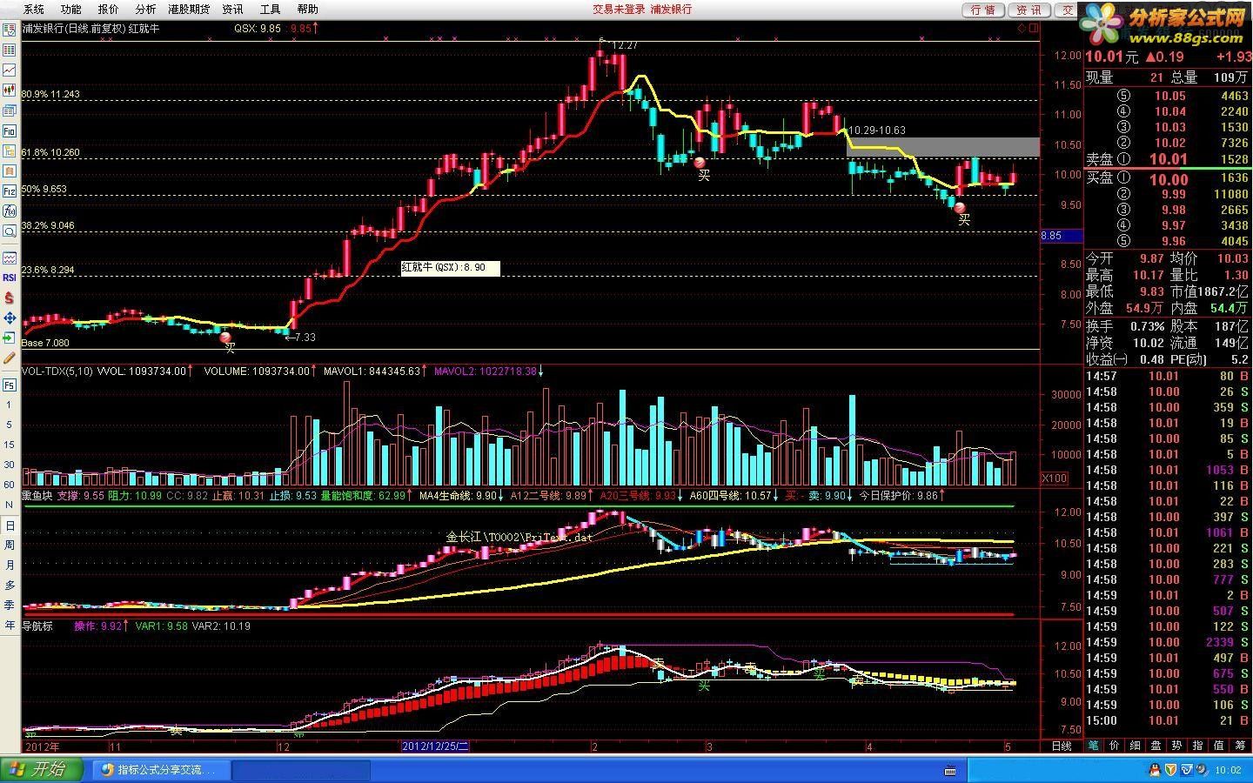Click the quote list grid sidebar icon
Viewport: 1253px width, 783px height.
pyautogui.click(x=10, y=50)
